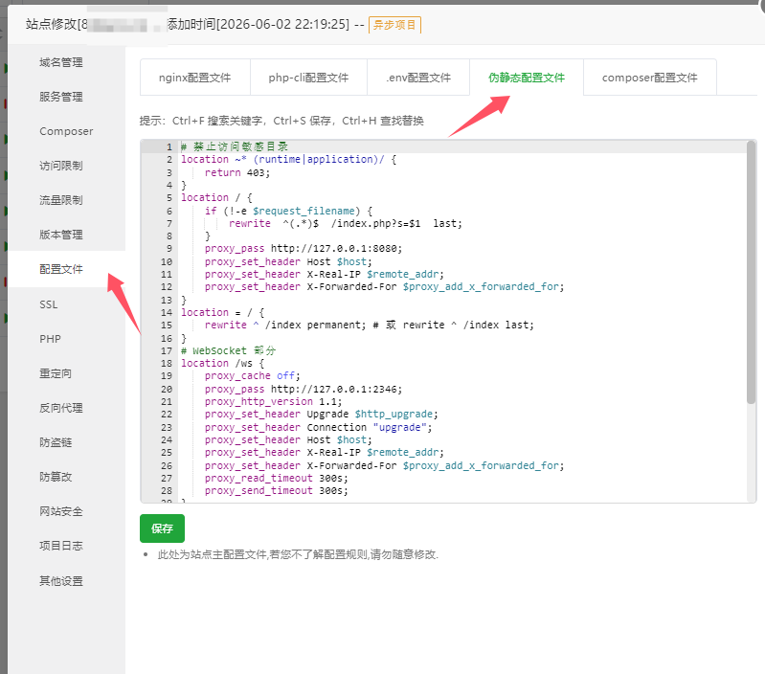Click the '# WebSocket 部分' comment line
The height and width of the screenshot is (674, 765).
228,350
